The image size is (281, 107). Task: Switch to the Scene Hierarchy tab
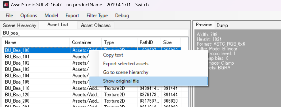point(20,25)
